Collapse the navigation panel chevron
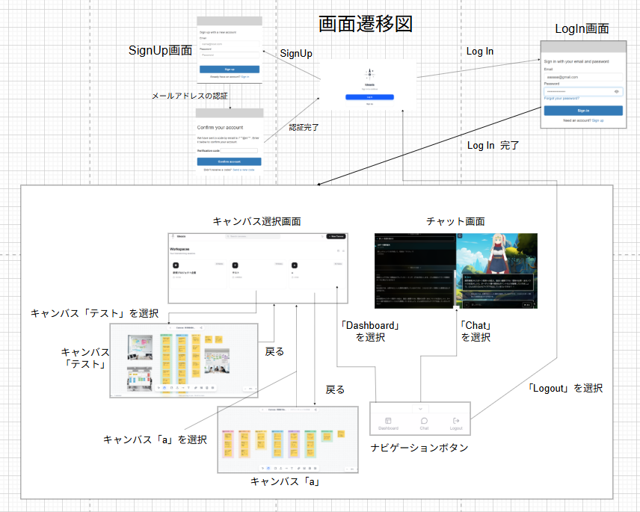 tap(422, 409)
